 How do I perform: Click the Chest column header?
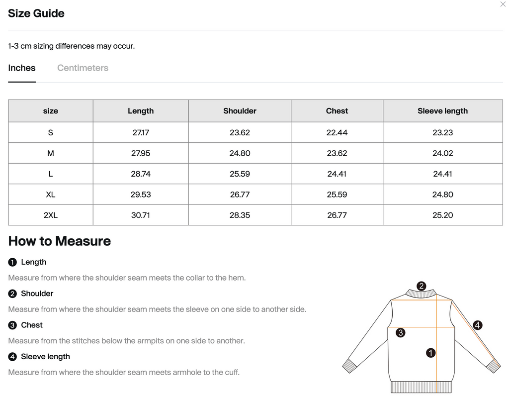337,111
